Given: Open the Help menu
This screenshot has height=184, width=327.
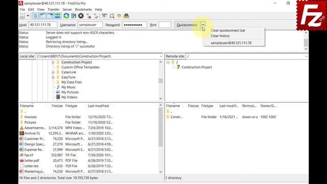Looking at the screenshot, I should point(99,9).
